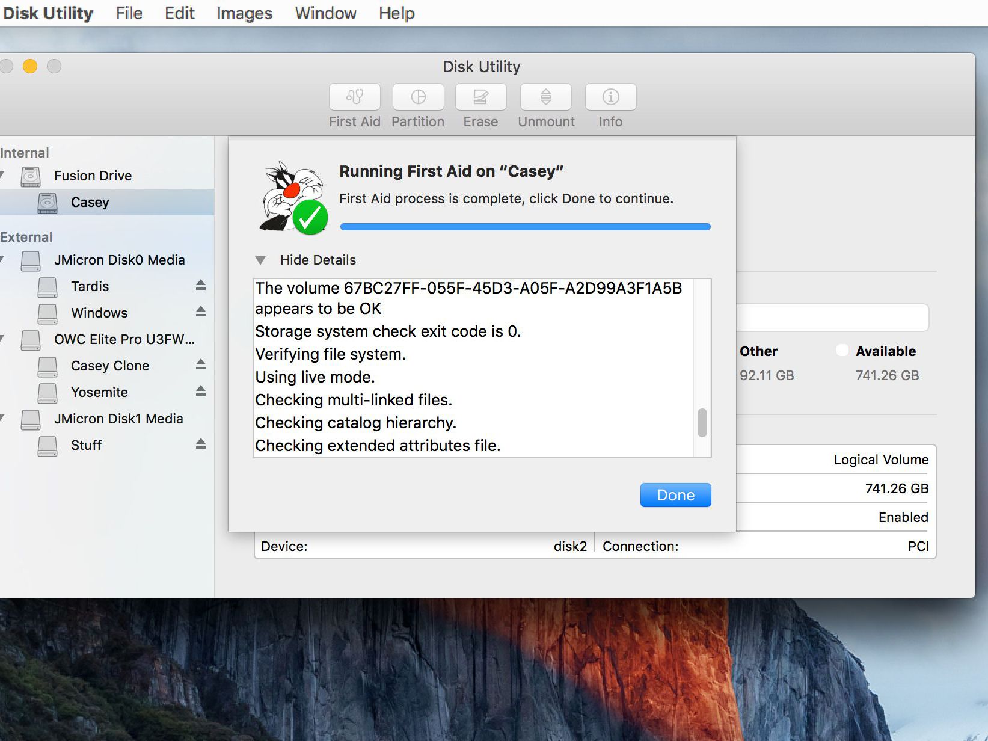Open the Info toolbar icon
The height and width of the screenshot is (741, 988).
pos(610,97)
